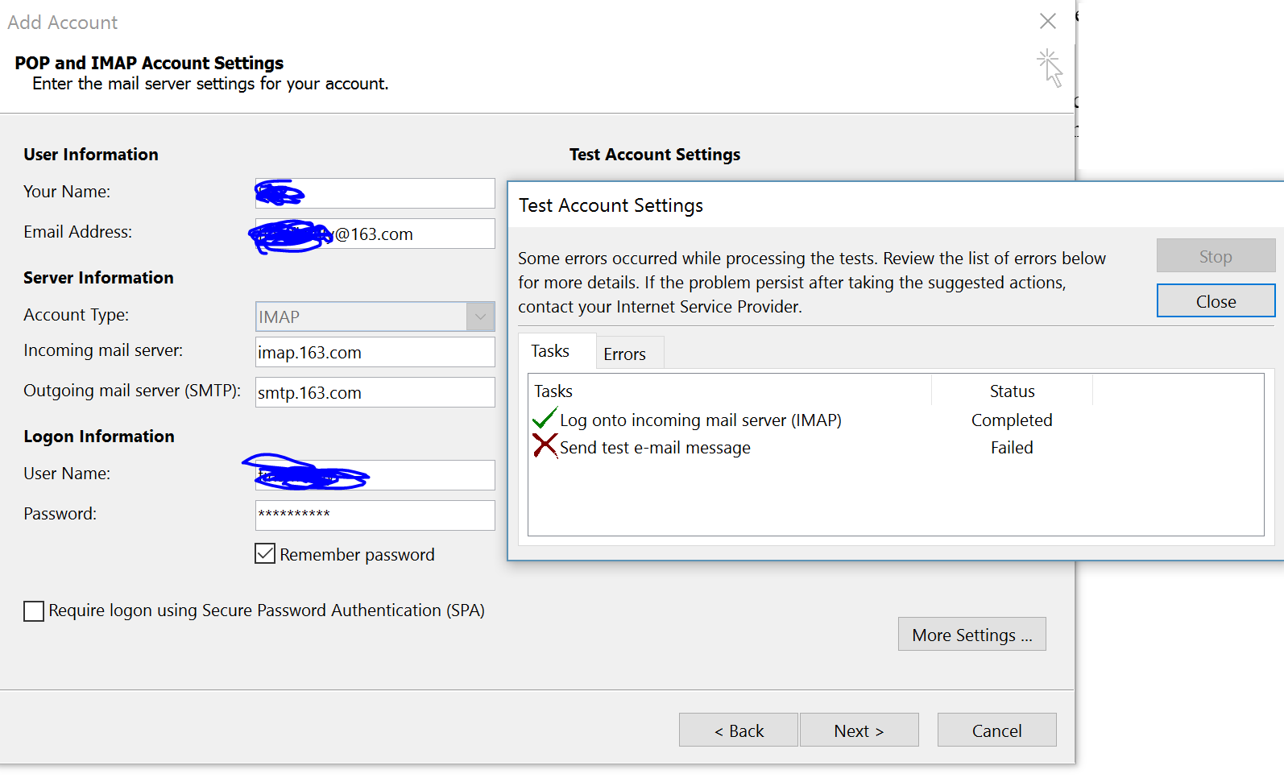Switch to the Errors tab
The height and width of the screenshot is (778, 1284).
coord(624,354)
